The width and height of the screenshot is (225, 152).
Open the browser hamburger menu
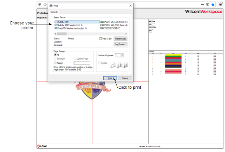click(x=221, y=4)
